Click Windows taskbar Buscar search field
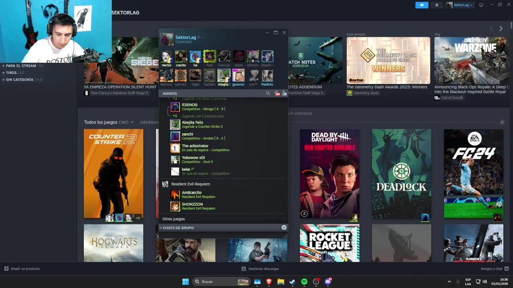 [222, 282]
